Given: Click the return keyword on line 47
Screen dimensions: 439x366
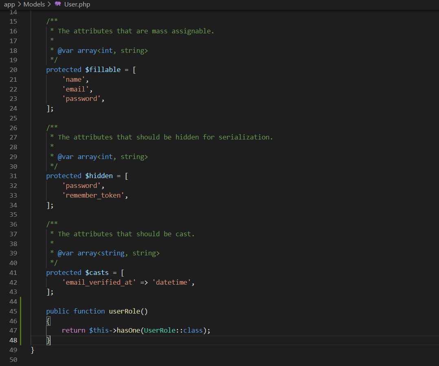Looking at the screenshot, I should point(73,331).
